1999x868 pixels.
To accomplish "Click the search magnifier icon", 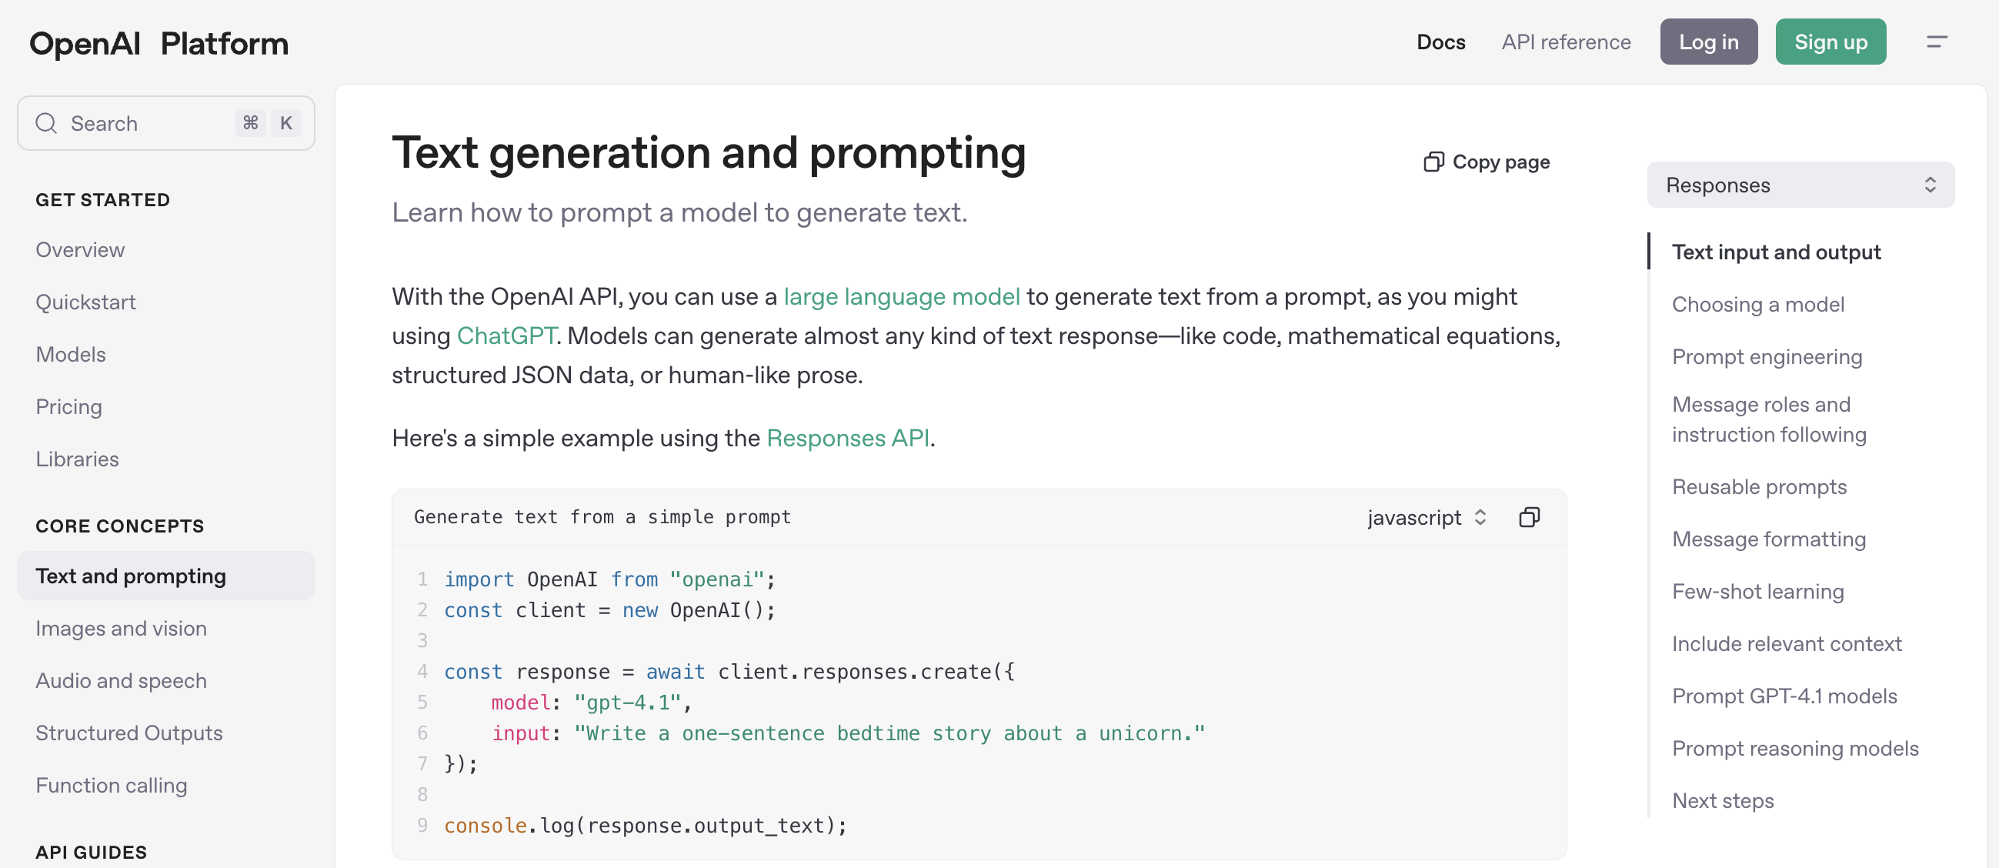I will click(x=47, y=123).
